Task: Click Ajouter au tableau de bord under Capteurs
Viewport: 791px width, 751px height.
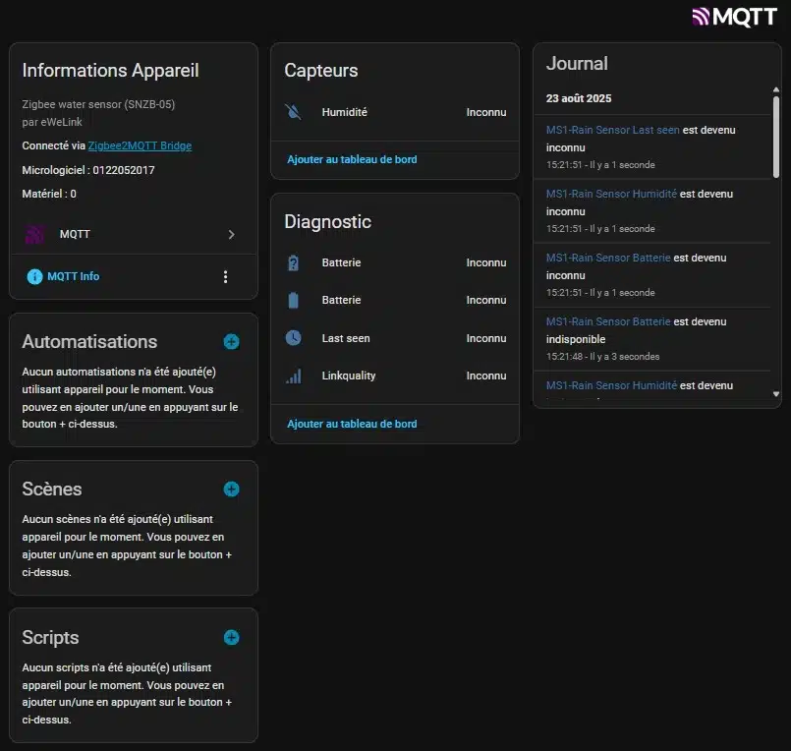Action: [352, 159]
